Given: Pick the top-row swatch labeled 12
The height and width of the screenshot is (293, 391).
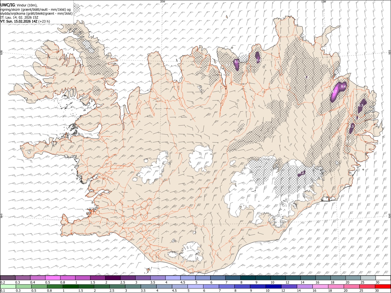Looking at the screenshot, I should tap(293, 278).
